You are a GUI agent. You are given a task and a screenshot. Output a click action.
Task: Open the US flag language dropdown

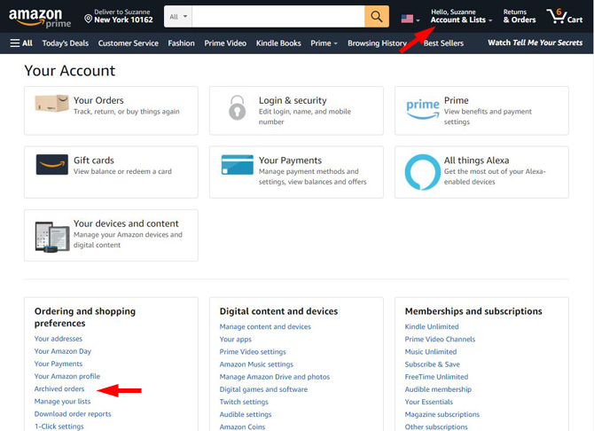point(410,19)
